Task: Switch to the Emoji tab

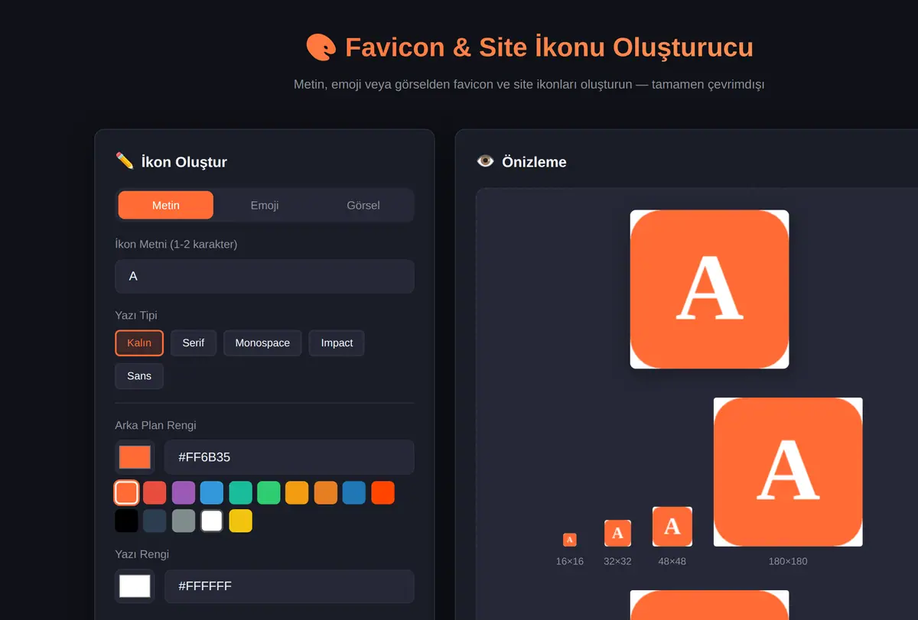Action: click(265, 205)
